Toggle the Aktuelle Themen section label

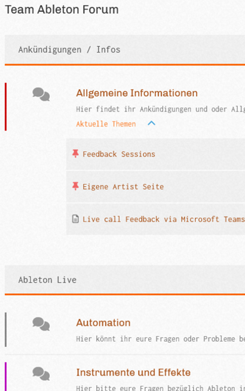[106, 124]
